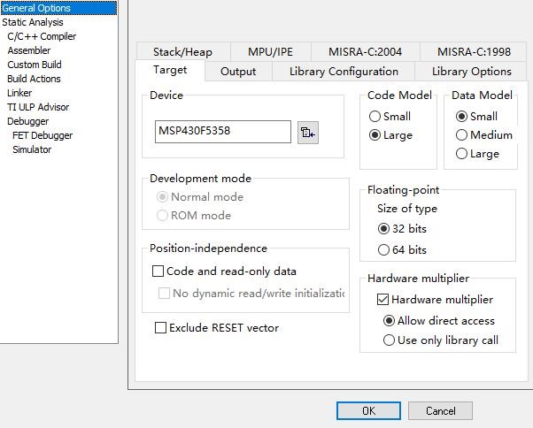The image size is (533, 428).
Task: Switch to MISRA-C:2004 tab
Action: [365, 52]
